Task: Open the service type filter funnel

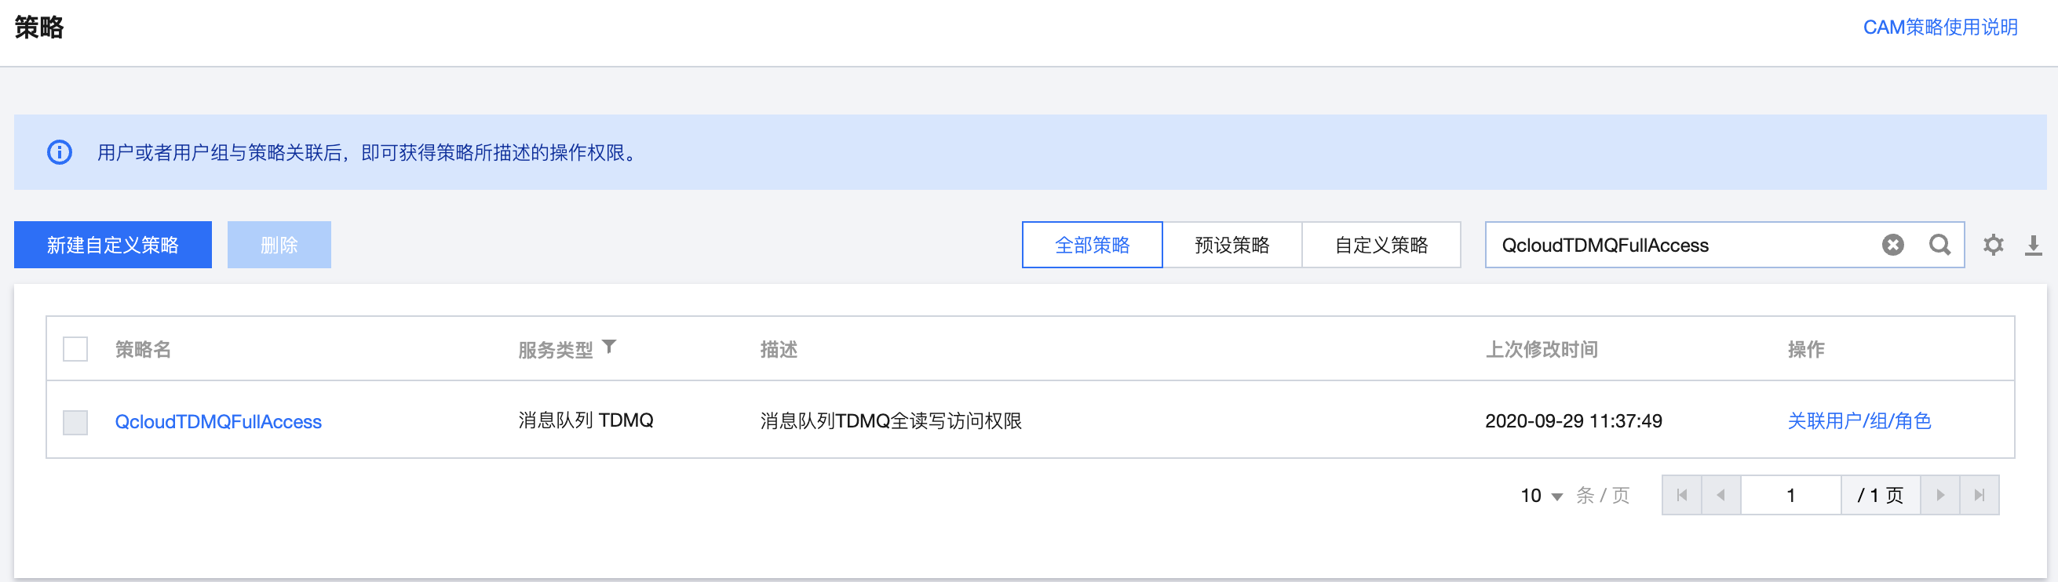Action: pos(609,347)
